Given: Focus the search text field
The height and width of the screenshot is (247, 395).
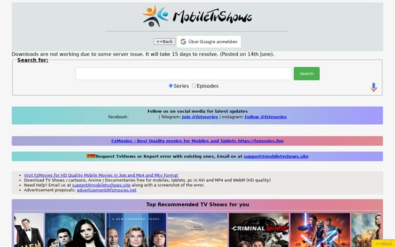Looking at the screenshot, I should tap(184, 73).
